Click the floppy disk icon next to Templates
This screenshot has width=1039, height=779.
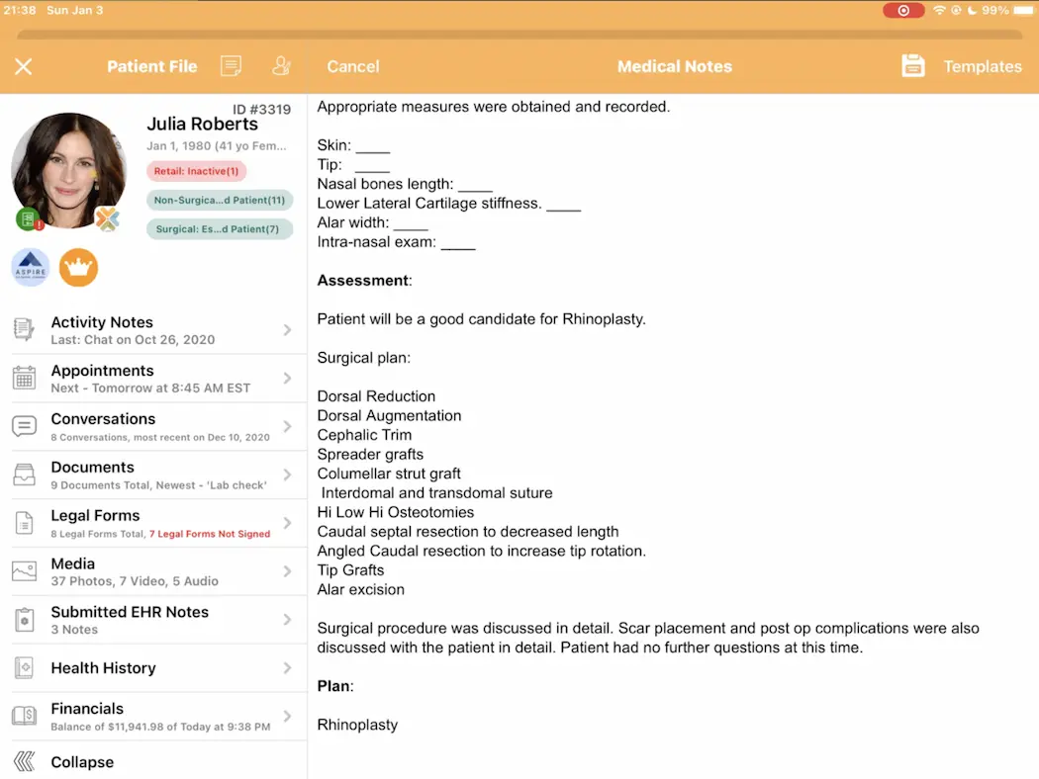pyautogui.click(x=911, y=66)
